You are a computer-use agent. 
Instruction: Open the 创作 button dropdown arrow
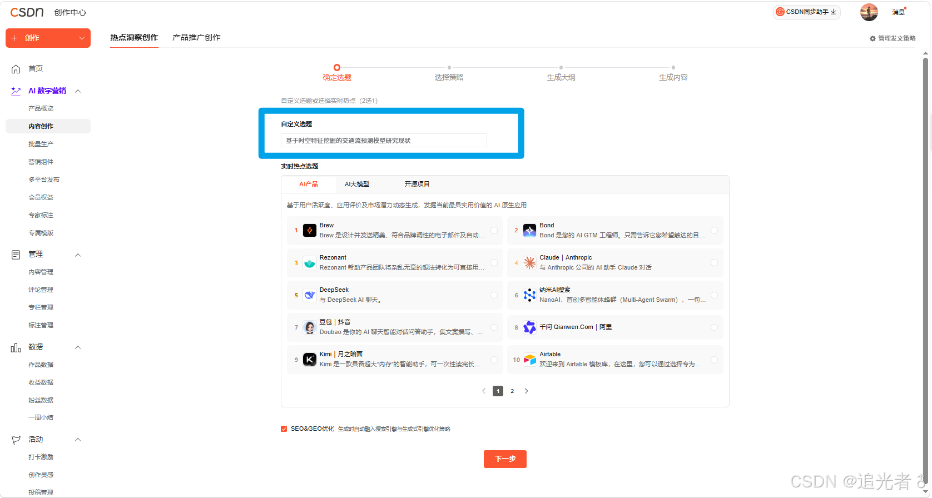(x=82, y=38)
